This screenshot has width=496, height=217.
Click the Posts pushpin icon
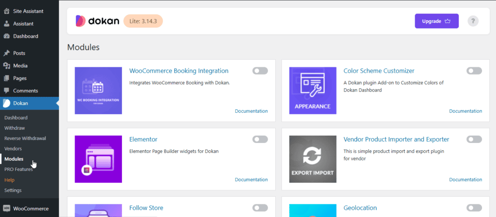coord(6,53)
